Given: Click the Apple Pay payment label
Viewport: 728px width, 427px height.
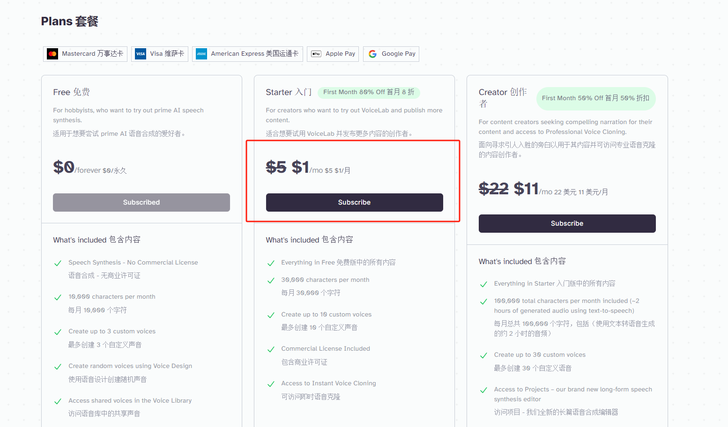Looking at the screenshot, I should (x=341, y=54).
